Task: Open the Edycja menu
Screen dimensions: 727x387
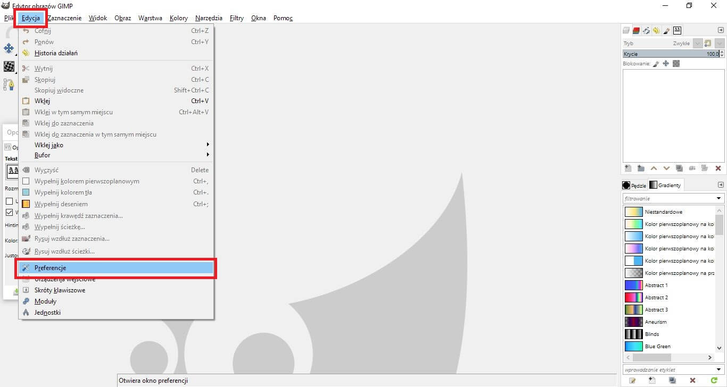Action: [x=31, y=18]
